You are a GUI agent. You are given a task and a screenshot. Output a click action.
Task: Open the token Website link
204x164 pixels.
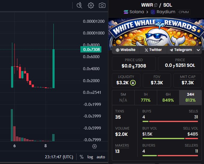click(x=125, y=50)
